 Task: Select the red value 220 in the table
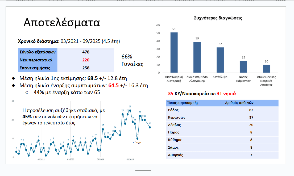pyautogui.click(x=86, y=60)
